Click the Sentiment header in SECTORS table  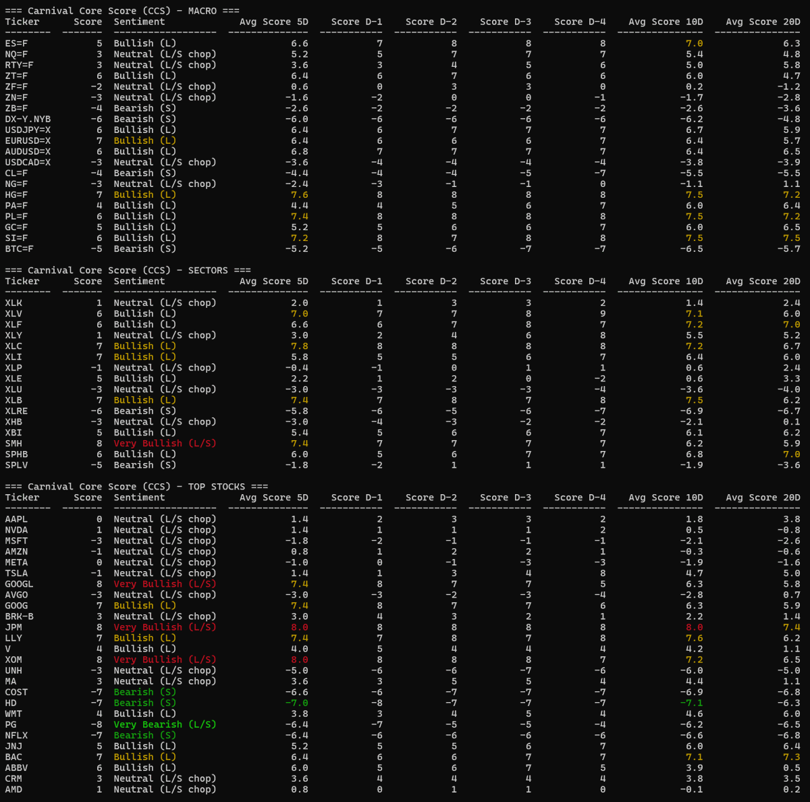tap(139, 281)
